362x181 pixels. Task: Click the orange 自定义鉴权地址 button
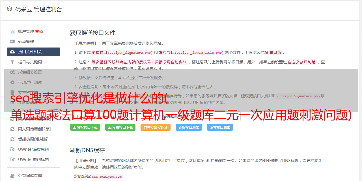click(156, 128)
